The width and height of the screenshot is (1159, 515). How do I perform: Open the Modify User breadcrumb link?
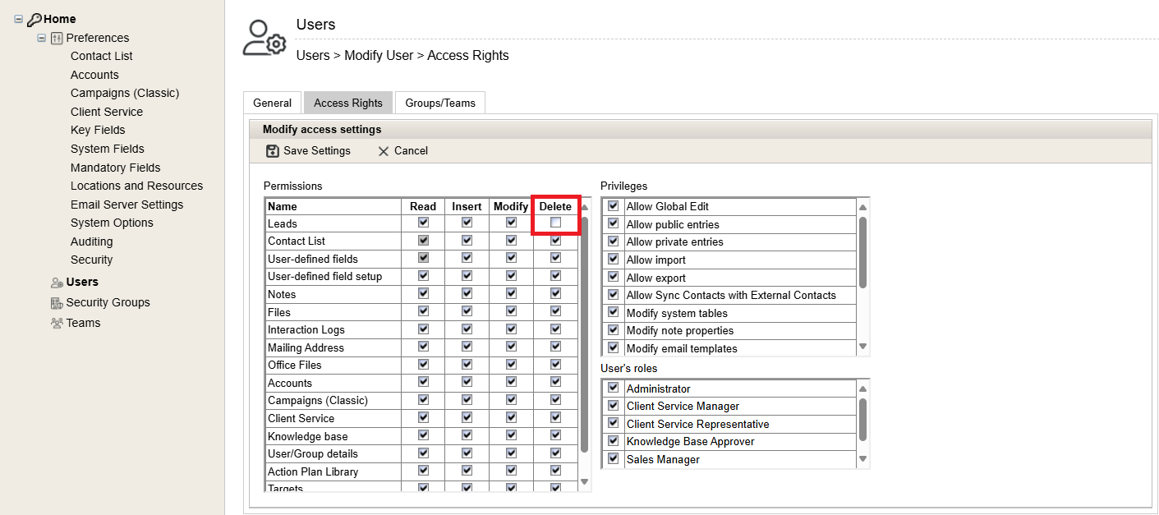click(x=379, y=55)
